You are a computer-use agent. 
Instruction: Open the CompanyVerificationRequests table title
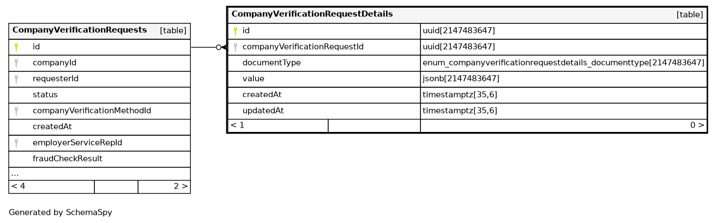(80, 30)
